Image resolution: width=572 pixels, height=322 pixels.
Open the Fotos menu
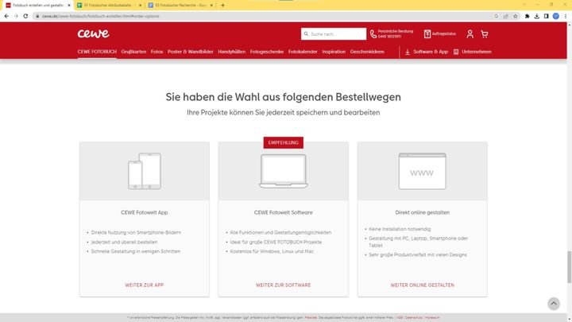[157, 52]
